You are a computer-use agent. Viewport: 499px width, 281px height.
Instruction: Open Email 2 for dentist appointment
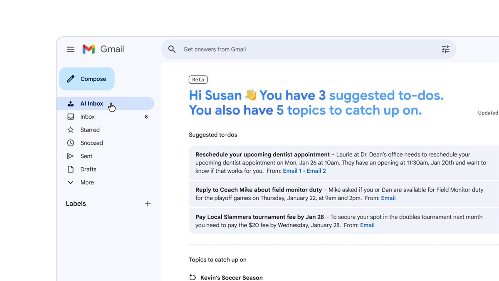pyautogui.click(x=316, y=171)
